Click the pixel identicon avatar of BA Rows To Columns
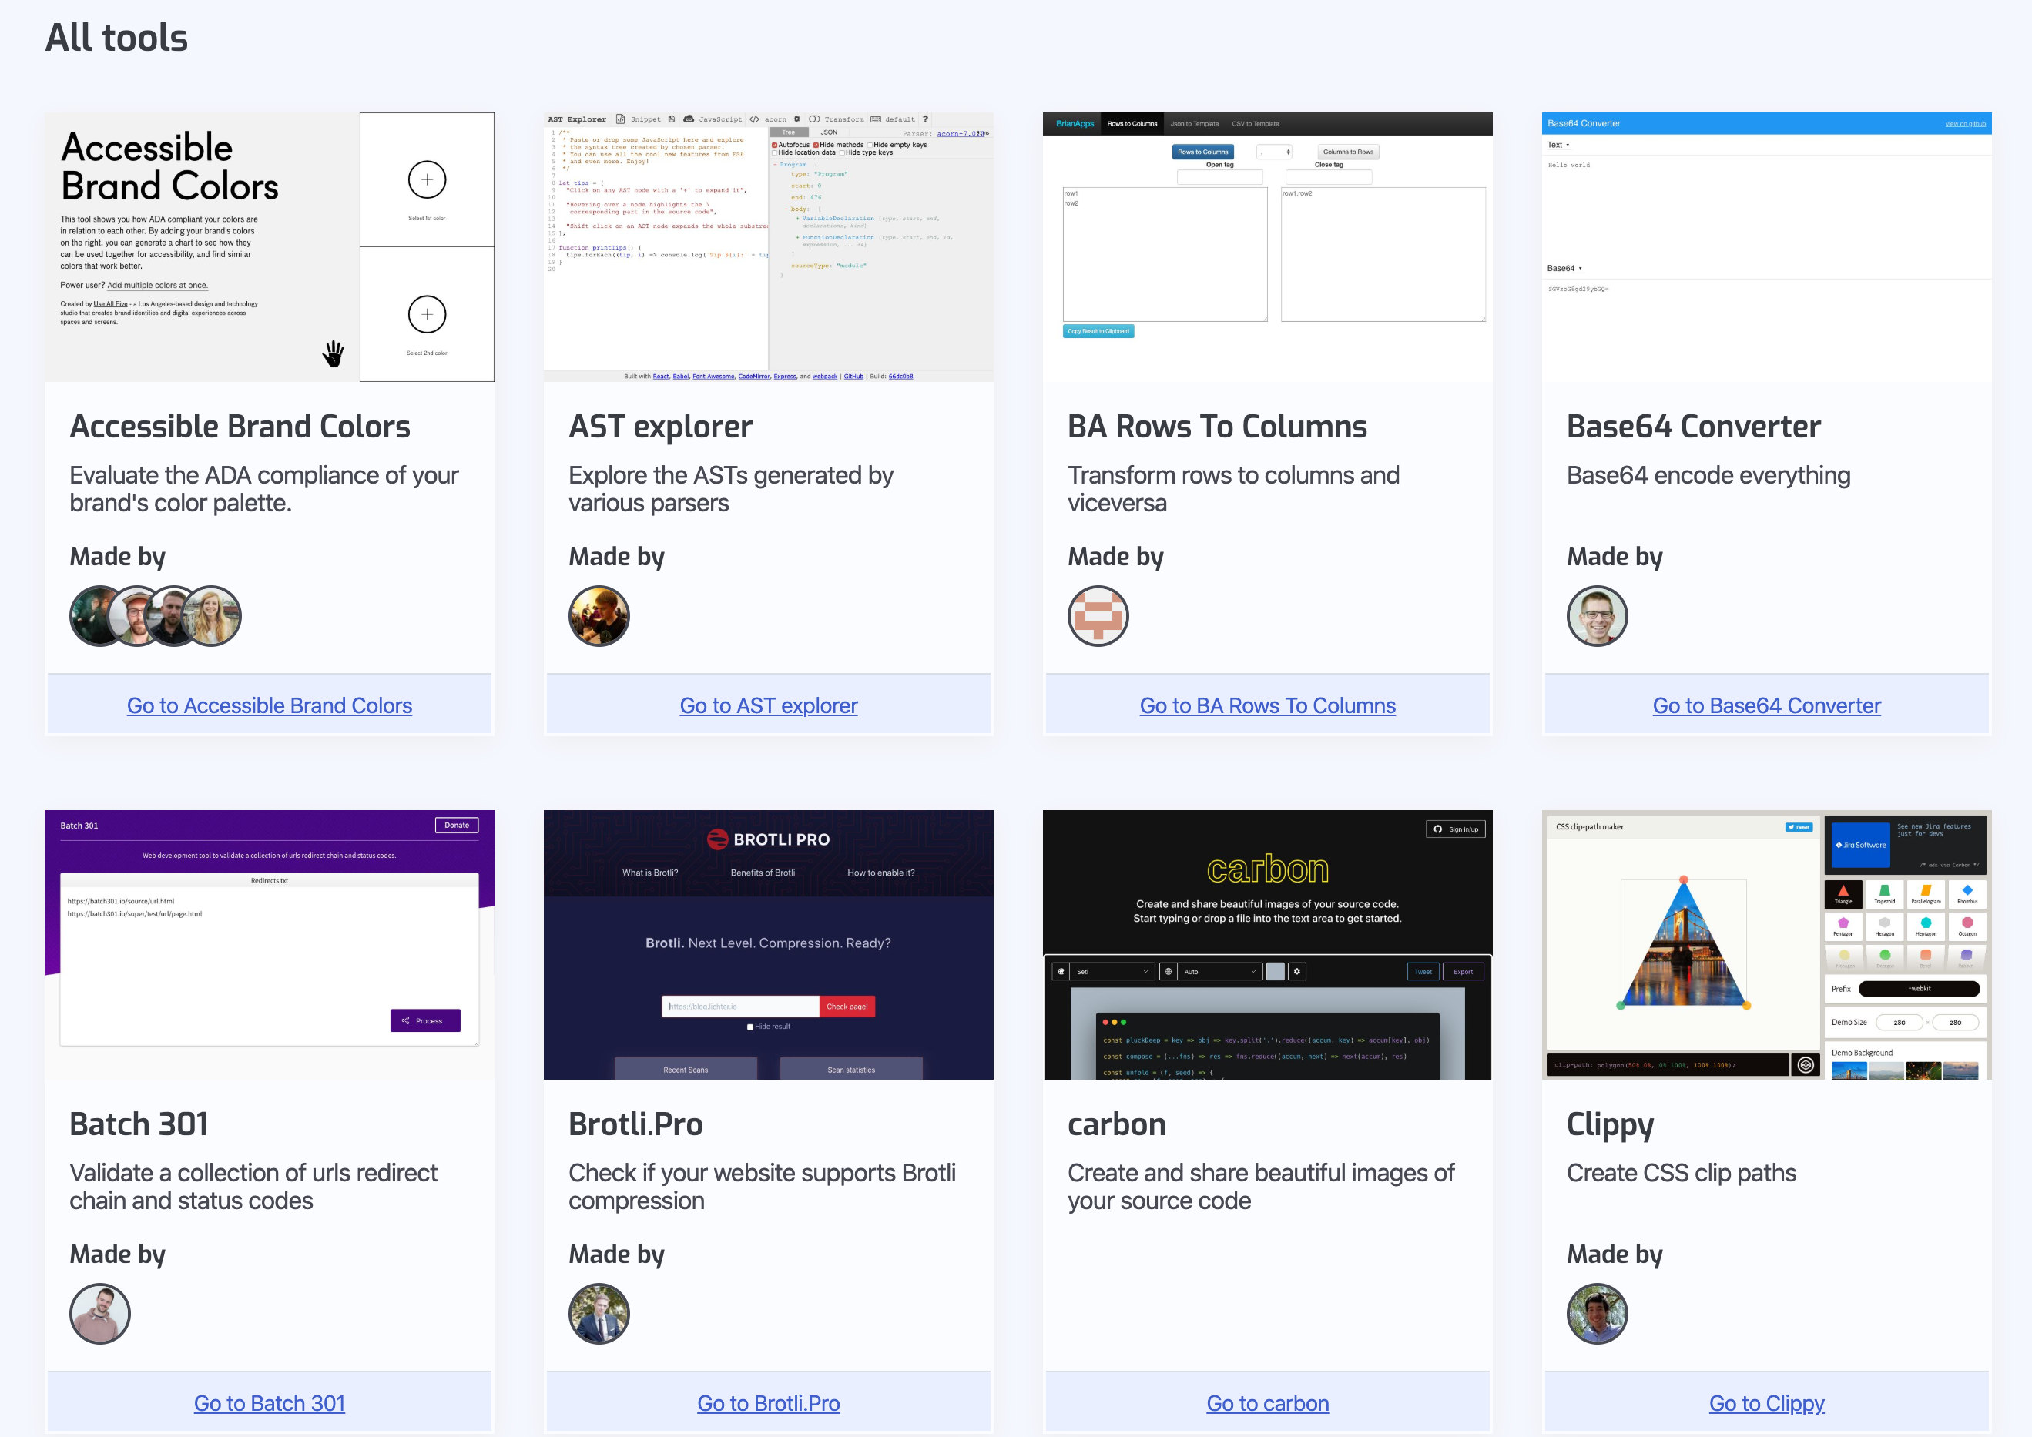Screen dimensions: 2032x1437 pos(1098,616)
